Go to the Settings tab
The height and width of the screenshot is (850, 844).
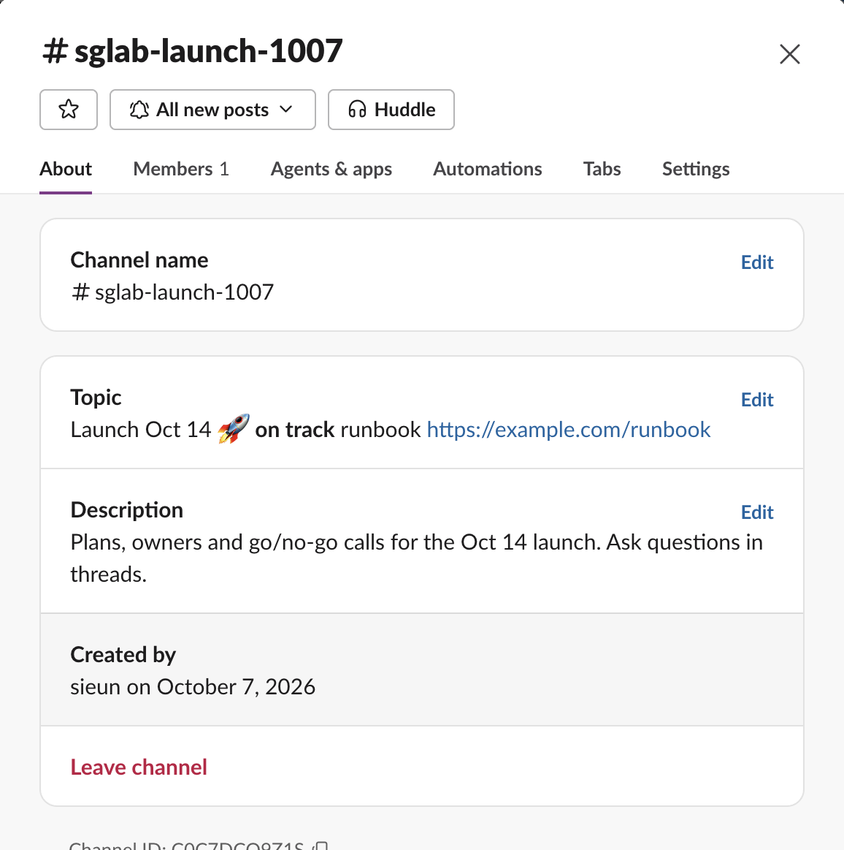(696, 169)
